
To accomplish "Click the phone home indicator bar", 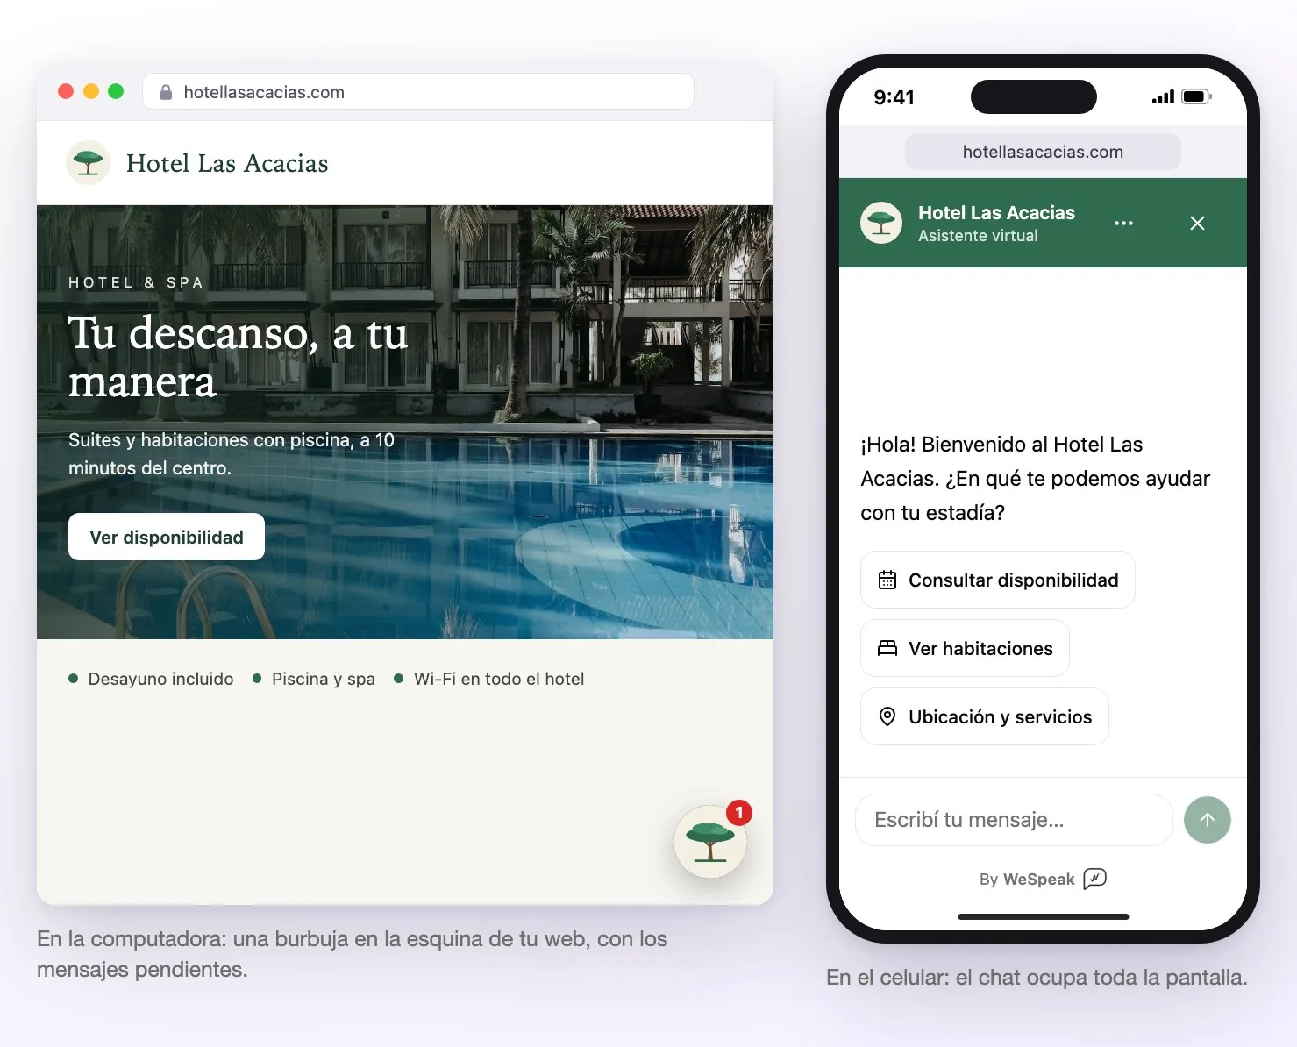I will point(1044,916).
